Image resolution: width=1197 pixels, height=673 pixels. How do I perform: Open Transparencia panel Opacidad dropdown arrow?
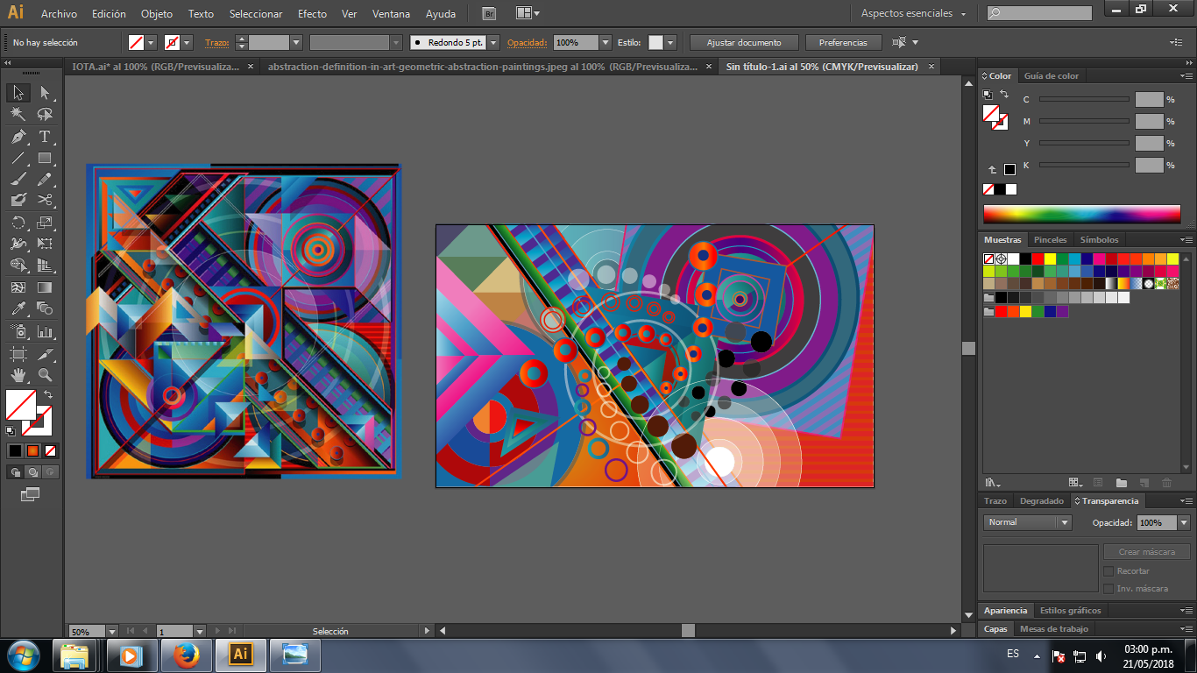coord(1184,522)
